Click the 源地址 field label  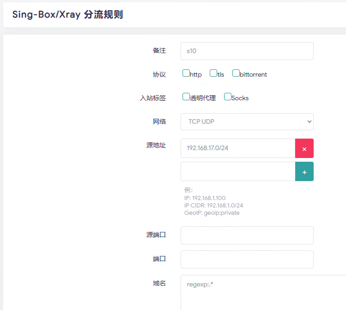156,145
